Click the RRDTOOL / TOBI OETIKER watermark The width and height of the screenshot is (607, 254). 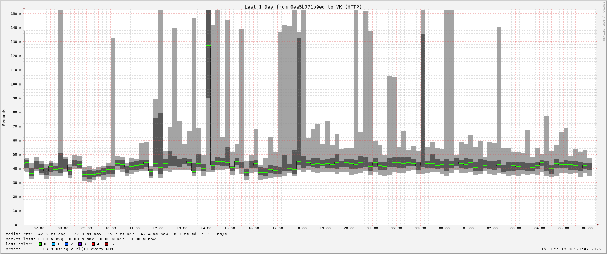pos(603,21)
